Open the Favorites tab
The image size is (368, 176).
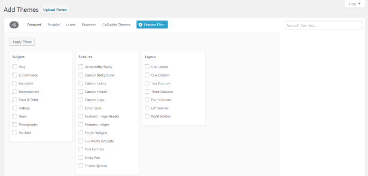89,25
